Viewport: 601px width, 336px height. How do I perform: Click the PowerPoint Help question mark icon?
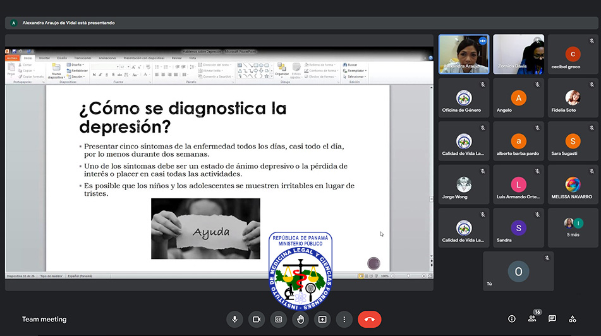(x=430, y=58)
